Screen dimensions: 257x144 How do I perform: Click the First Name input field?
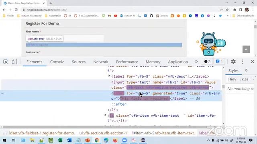(65, 38)
